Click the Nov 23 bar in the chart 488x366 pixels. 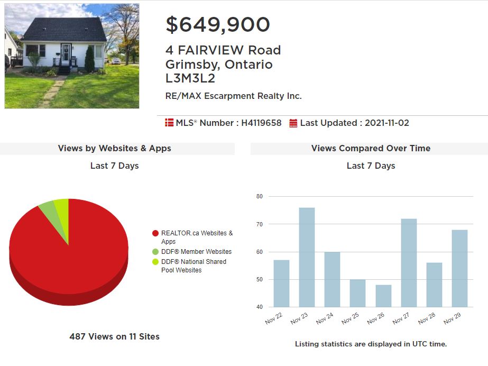coord(307,258)
